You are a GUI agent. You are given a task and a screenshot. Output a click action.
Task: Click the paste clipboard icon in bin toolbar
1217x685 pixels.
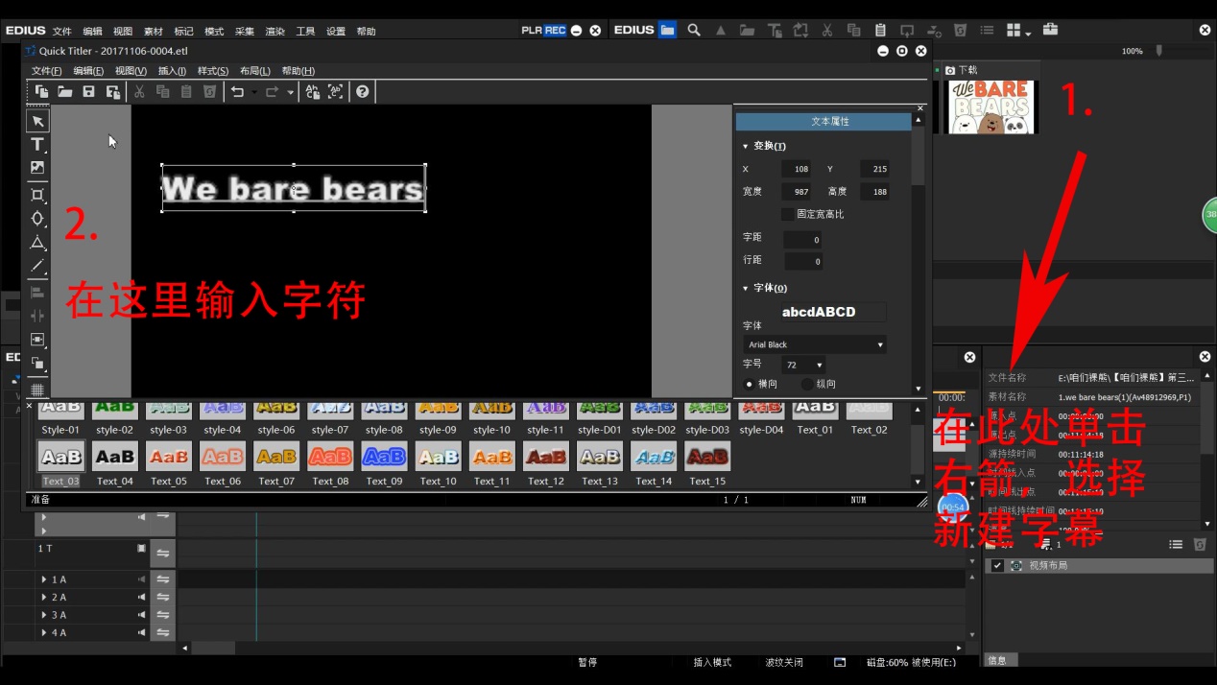pyautogui.click(x=880, y=30)
